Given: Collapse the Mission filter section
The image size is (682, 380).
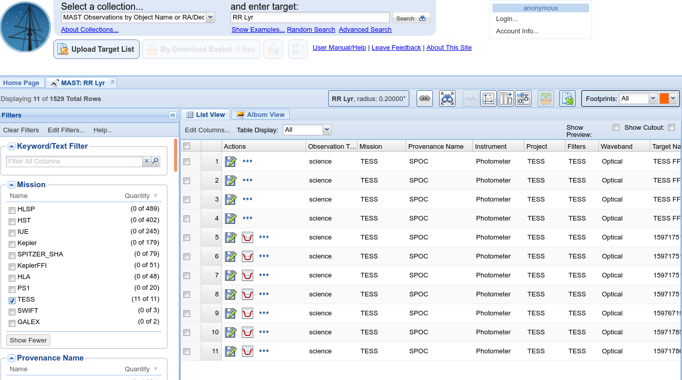Looking at the screenshot, I should coord(11,185).
